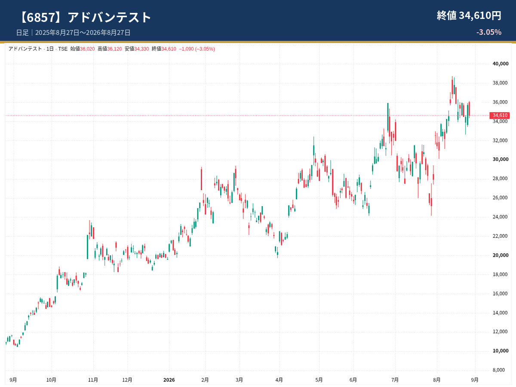The height and width of the screenshot is (387, 516).
Task: Click the 12,000 price axis label
Action: pos(501,332)
